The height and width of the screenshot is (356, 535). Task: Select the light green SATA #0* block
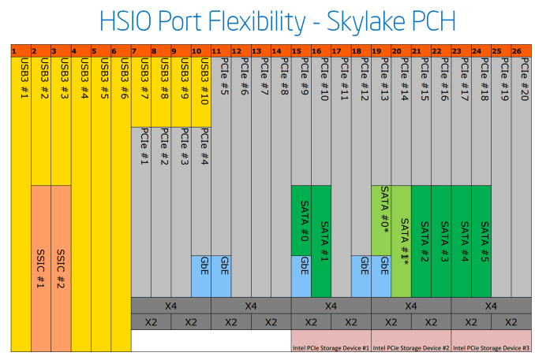381,221
